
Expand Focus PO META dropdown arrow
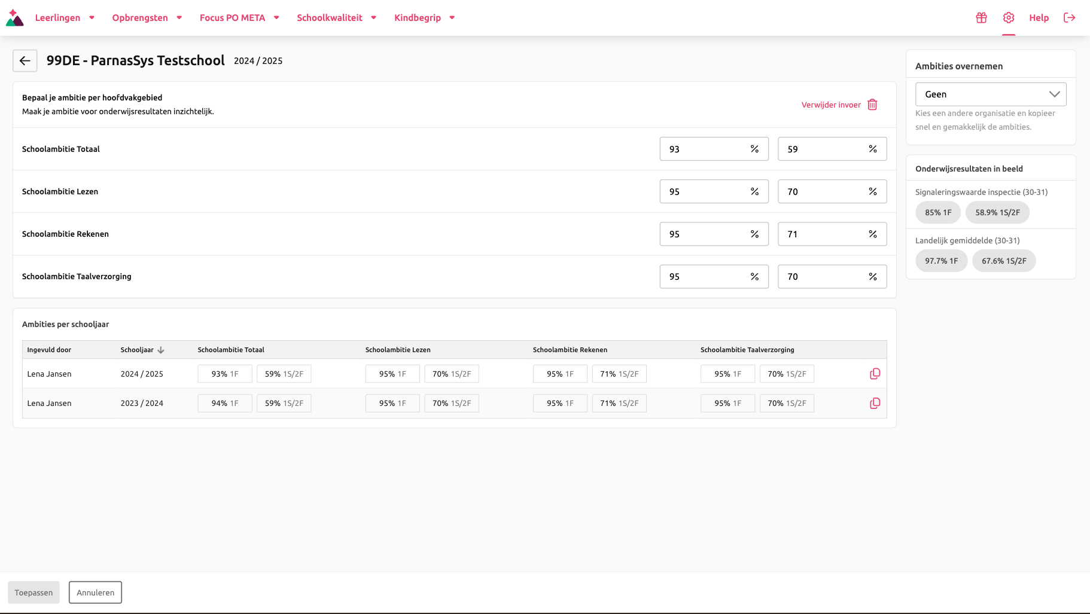[276, 18]
